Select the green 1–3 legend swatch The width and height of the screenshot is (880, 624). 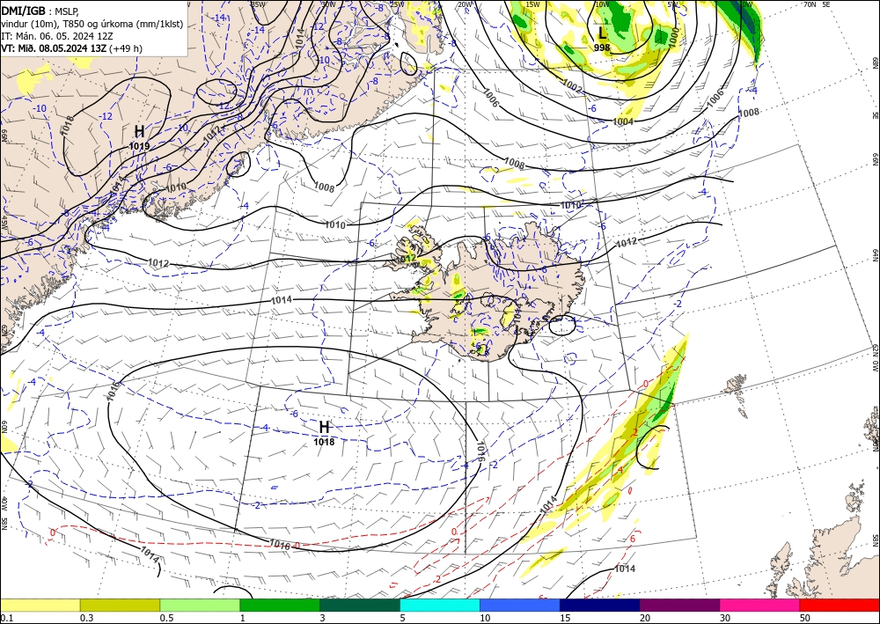(x=280, y=606)
